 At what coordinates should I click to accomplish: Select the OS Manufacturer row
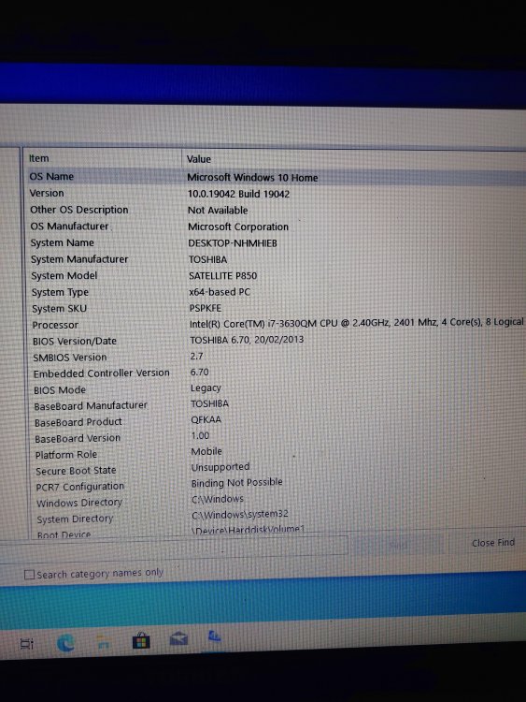point(69,227)
